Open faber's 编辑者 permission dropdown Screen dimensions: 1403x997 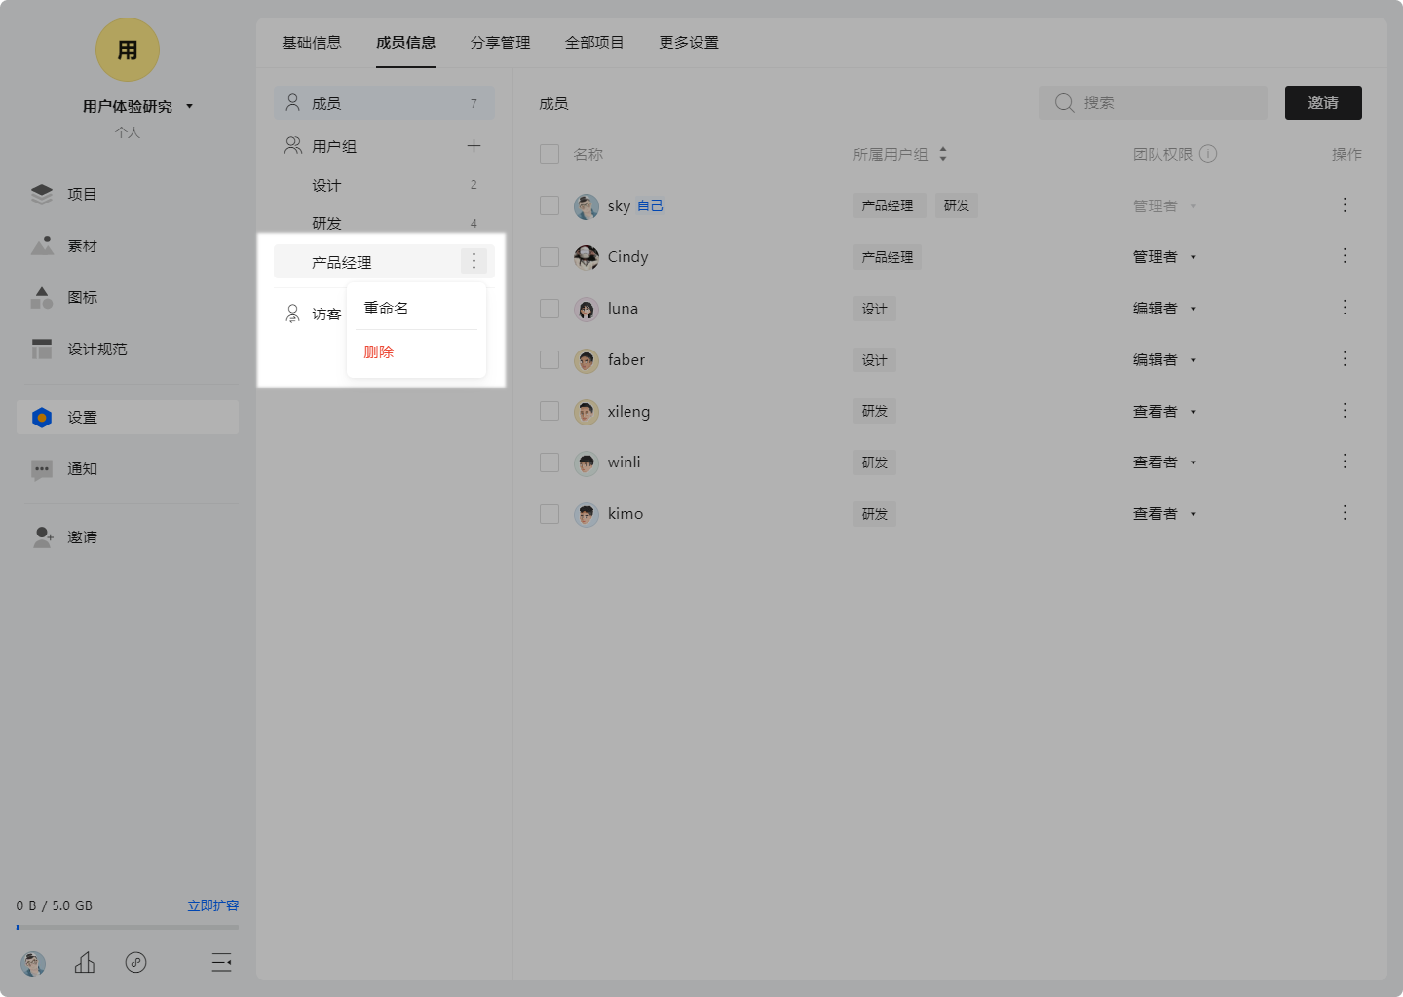[1164, 360]
